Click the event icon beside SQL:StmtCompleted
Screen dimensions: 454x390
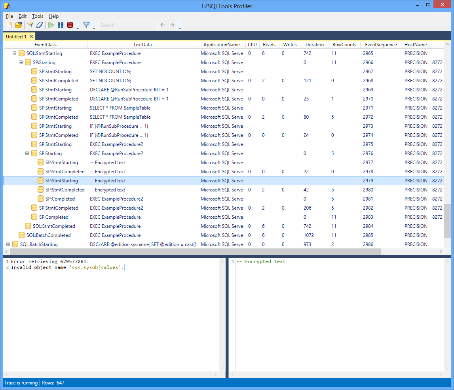click(x=28, y=226)
